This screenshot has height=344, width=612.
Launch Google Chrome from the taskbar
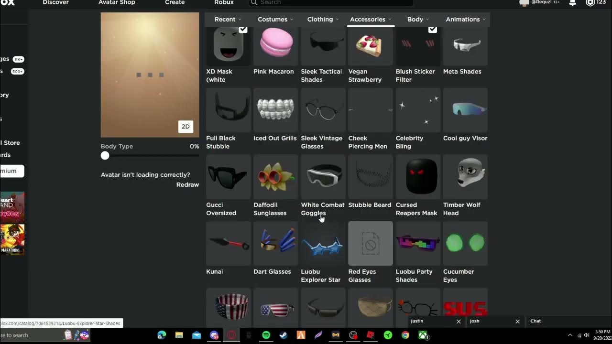pos(405,335)
